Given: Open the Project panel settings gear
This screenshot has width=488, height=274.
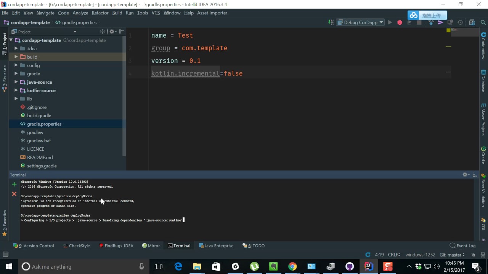Looking at the screenshot, I should [x=112, y=32].
